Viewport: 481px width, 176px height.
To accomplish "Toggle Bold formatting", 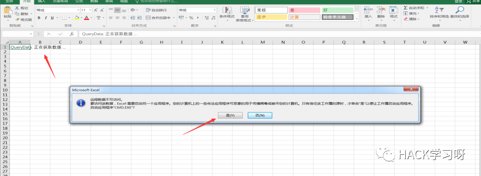I will (x=39, y=18).
